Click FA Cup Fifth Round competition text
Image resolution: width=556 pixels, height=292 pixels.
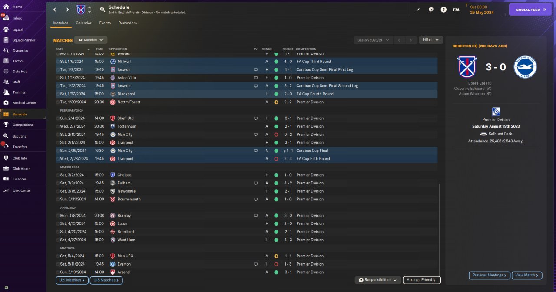pyautogui.click(x=313, y=159)
